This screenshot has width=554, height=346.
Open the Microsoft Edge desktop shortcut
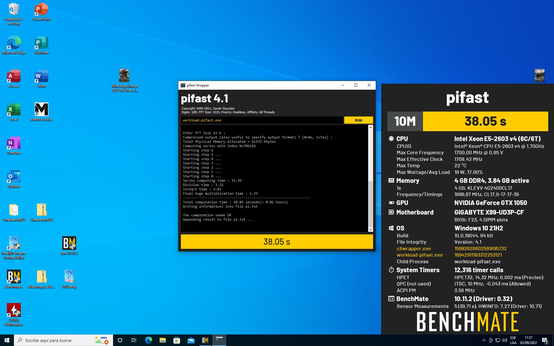tap(14, 45)
